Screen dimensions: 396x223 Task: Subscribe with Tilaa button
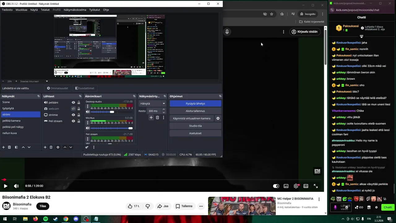[x=43, y=206]
